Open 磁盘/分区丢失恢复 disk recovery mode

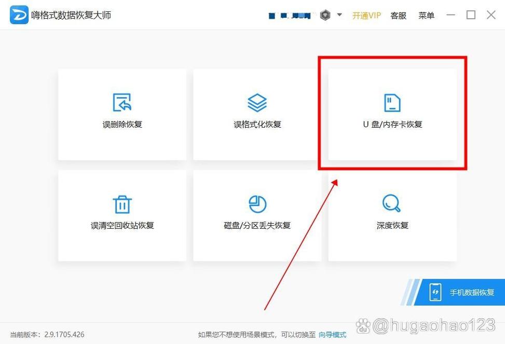tap(256, 215)
